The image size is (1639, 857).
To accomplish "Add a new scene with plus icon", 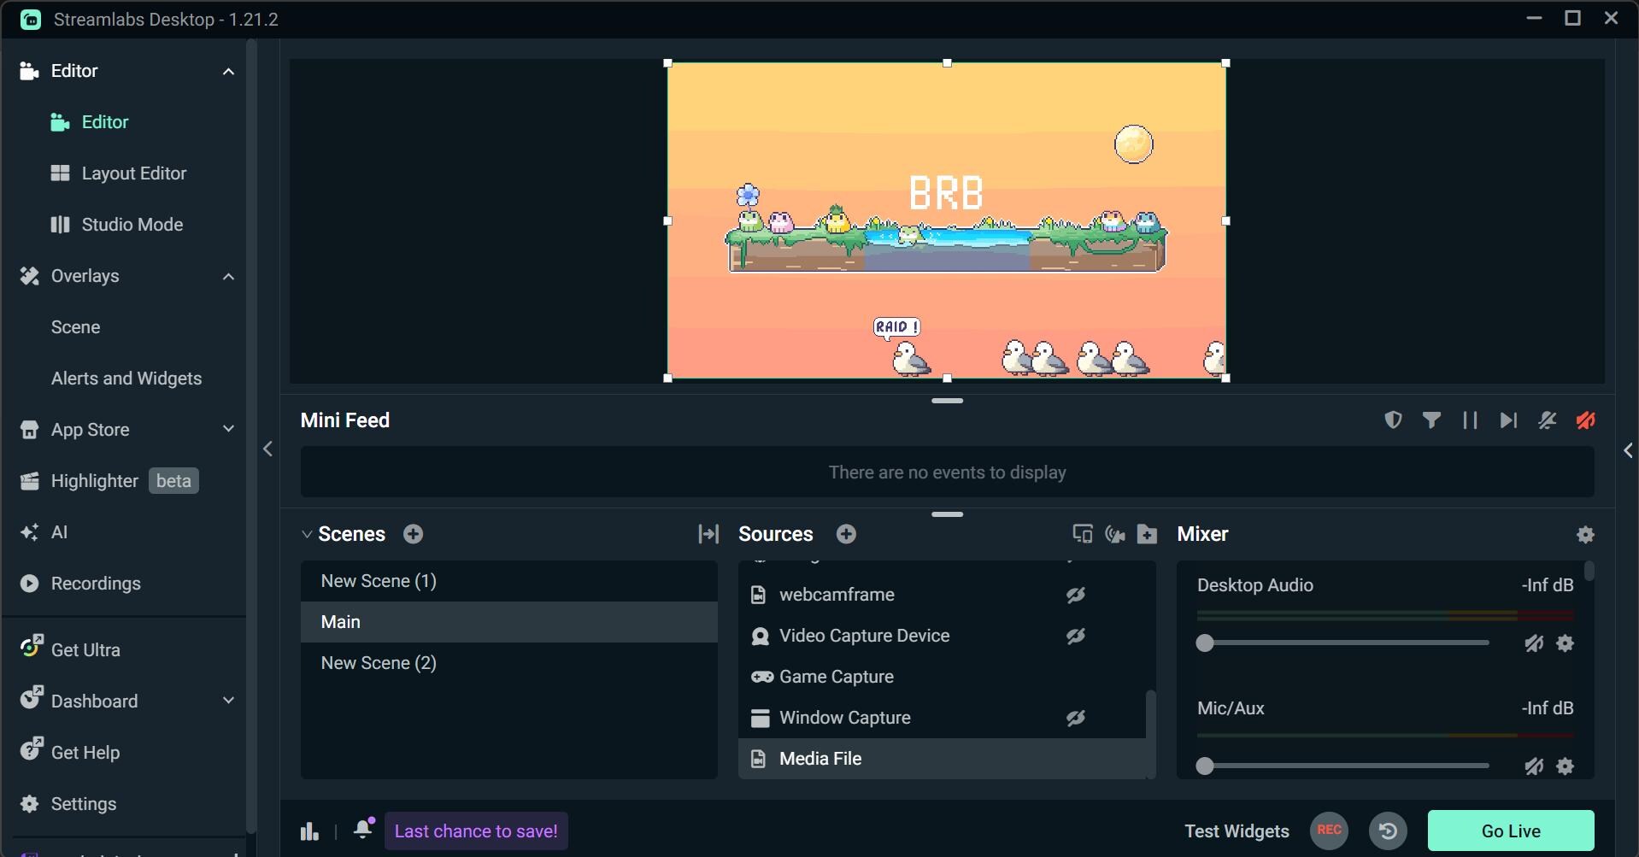I will click(x=413, y=534).
